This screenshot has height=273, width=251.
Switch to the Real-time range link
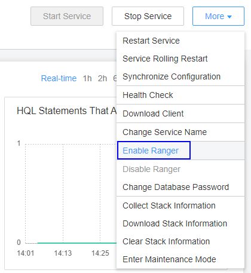click(x=59, y=78)
